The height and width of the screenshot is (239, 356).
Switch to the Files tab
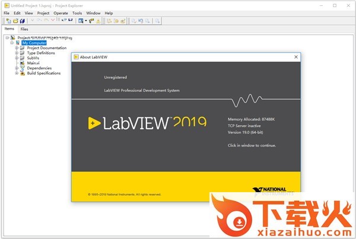pos(24,28)
